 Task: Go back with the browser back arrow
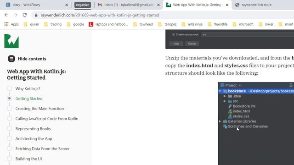click(6, 15)
